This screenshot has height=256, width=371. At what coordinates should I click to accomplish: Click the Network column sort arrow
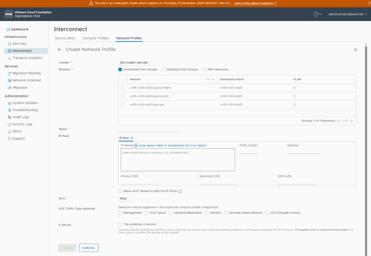pos(208,80)
